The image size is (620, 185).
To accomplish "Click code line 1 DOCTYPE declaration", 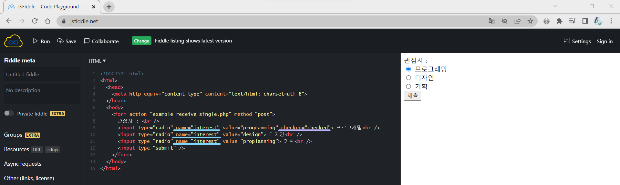I will coord(122,74).
